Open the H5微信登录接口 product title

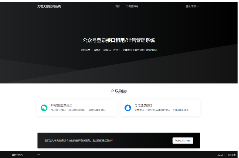click(x=62, y=105)
